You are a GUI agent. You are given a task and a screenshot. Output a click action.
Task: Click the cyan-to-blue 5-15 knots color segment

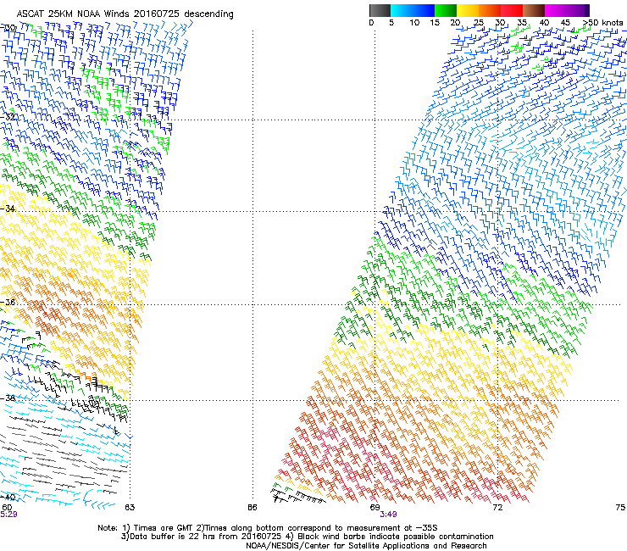coord(413,10)
